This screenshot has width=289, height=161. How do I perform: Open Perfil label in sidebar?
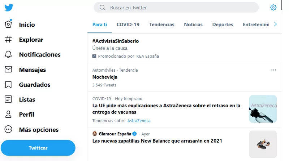coord(27,115)
